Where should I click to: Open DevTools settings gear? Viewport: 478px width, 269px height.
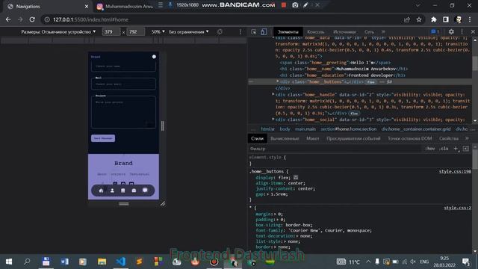coord(451,31)
